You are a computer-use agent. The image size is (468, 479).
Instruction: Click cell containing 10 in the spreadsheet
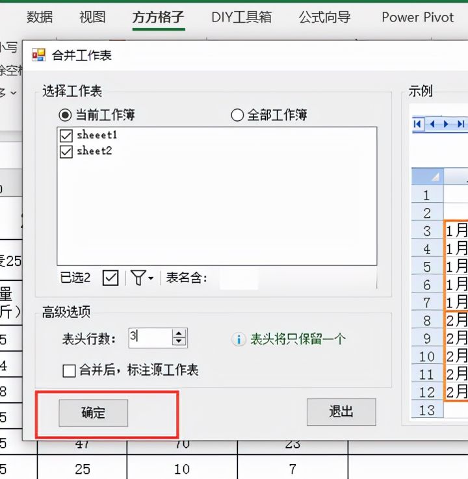182,469
